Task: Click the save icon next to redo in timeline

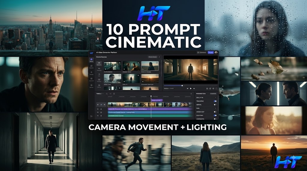Action: pyautogui.click(x=114, y=94)
